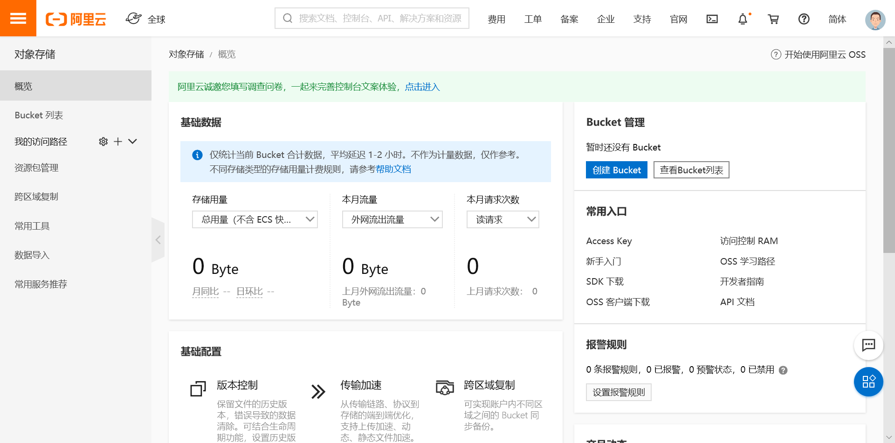The width and height of the screenshot is (895, 443).
Task: Open the Access Key link
Action: click(609, 241)
